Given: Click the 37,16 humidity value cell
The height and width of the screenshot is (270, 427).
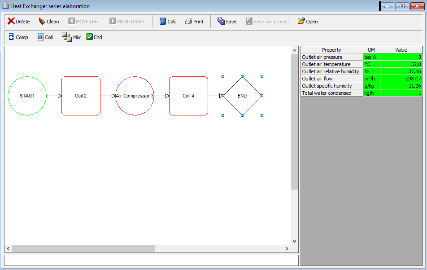Looking at the screenshot, I should (x=401, y=71).
